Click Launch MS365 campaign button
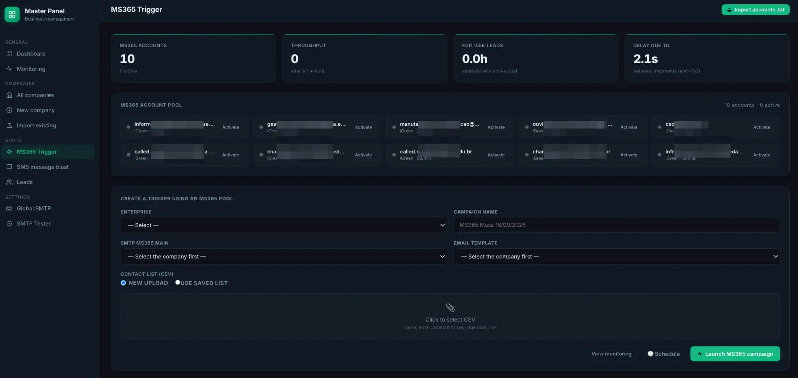This screenshot has height=378, width=798. (735, 354)
